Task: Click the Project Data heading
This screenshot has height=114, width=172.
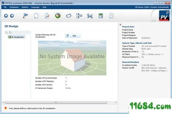Action: [128, 27]
